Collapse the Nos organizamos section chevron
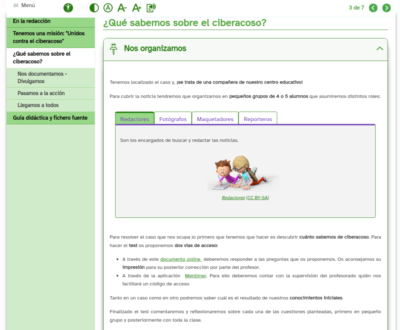 point(380,49)
